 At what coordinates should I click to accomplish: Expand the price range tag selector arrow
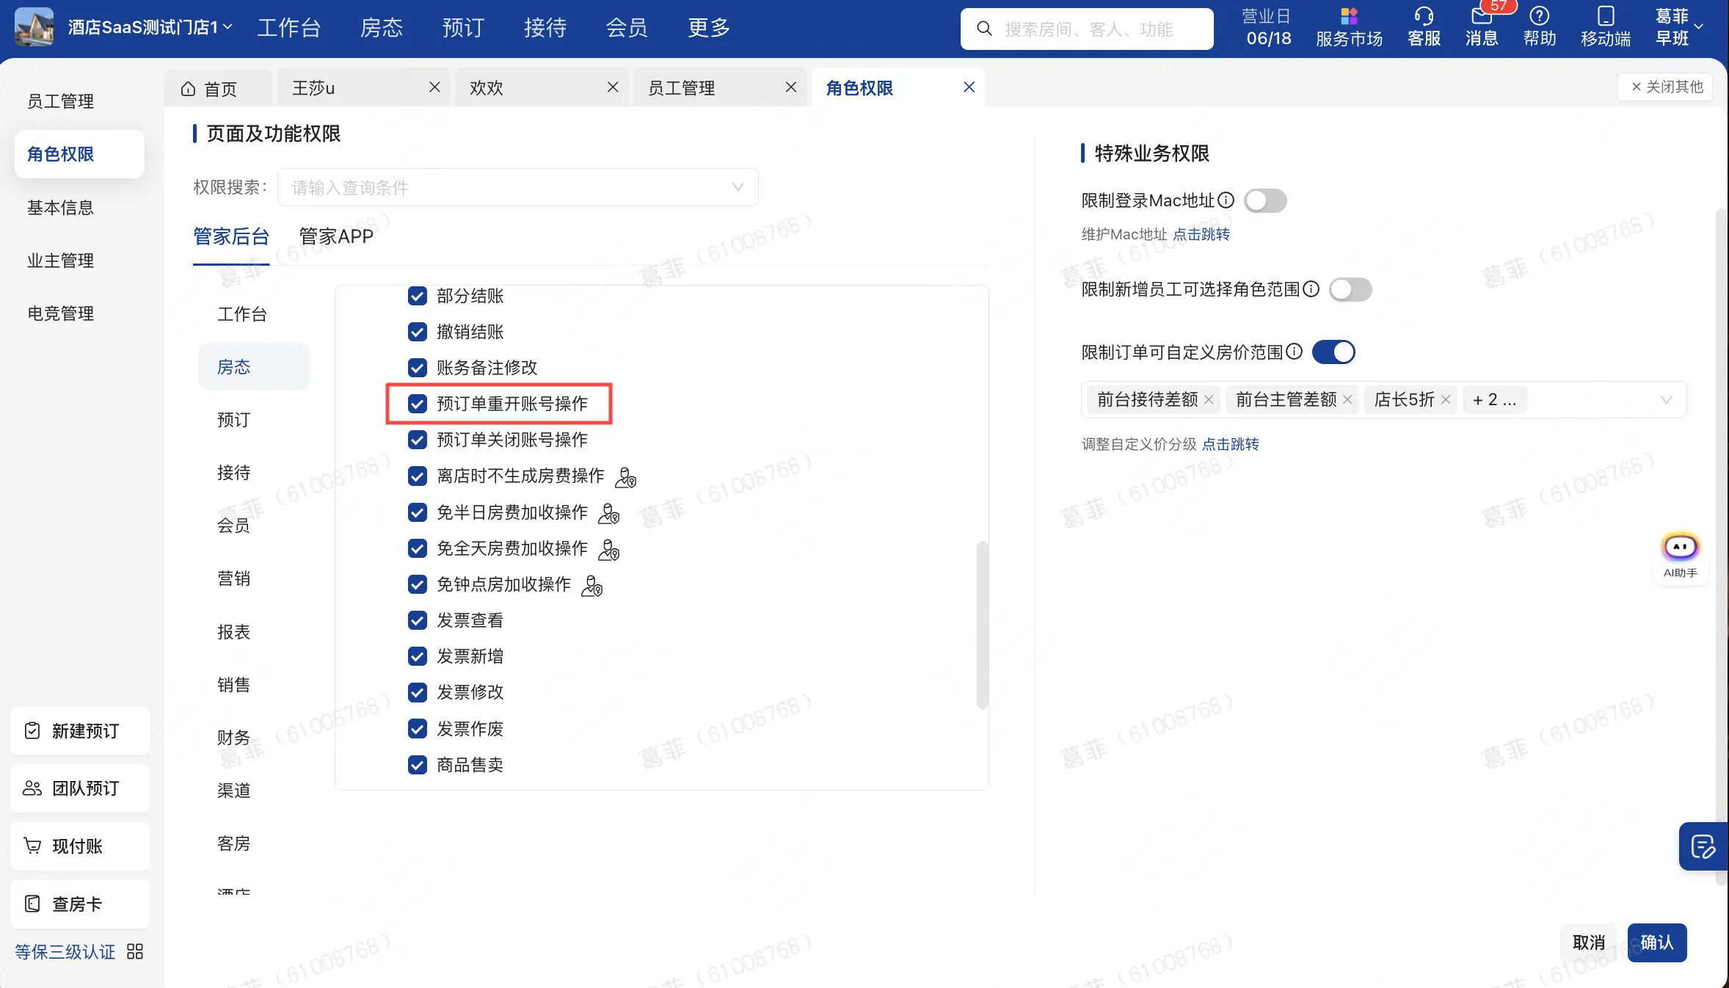[1666, 400]
